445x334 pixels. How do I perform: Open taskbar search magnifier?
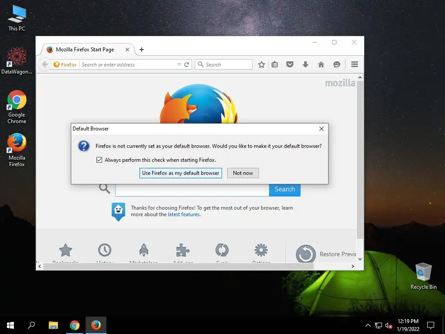point(31,325)
